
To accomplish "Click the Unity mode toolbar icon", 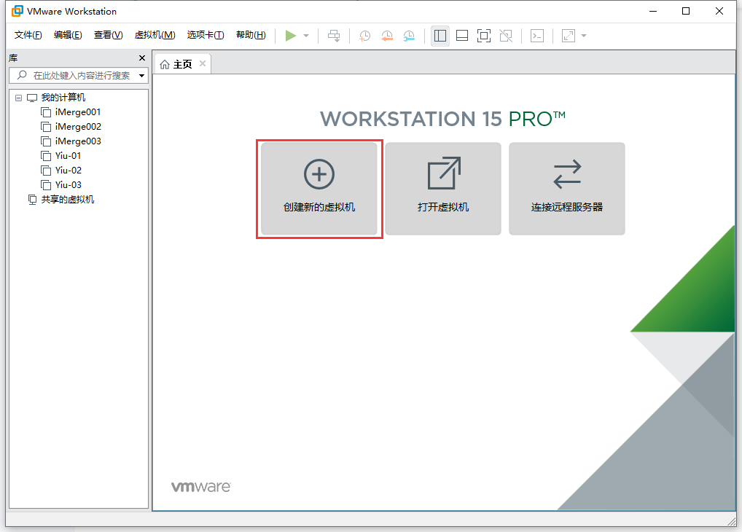I will [x=506, y=36].
